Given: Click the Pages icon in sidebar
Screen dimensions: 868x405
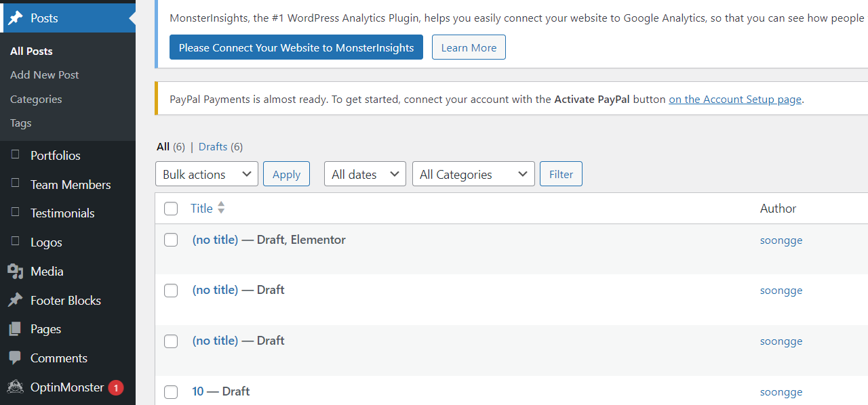Looking at the screenshot, I should 15,329.
